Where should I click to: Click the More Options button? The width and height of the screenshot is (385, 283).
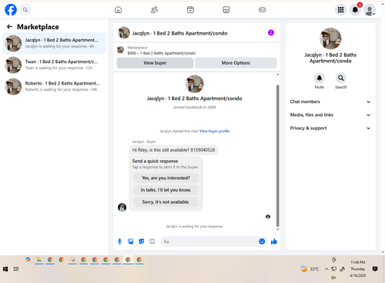pos(236,63)
